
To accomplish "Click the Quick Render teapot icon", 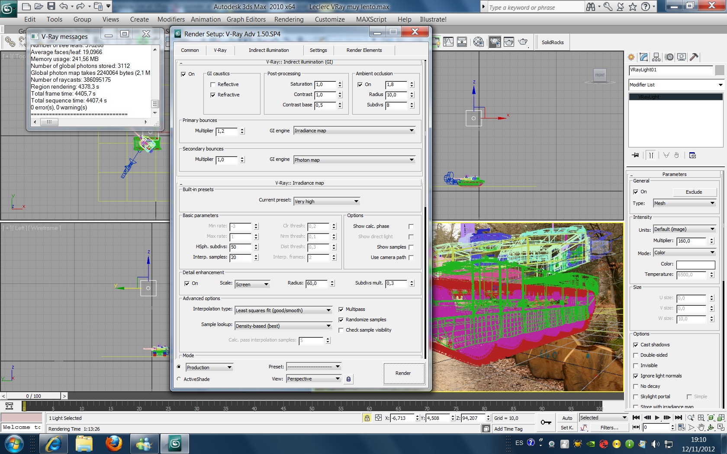I will tap(523, 42).
